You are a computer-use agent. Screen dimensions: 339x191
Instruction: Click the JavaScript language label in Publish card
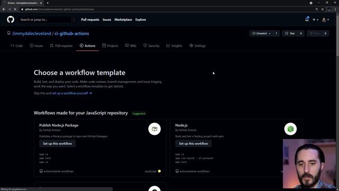coord(150,171)
